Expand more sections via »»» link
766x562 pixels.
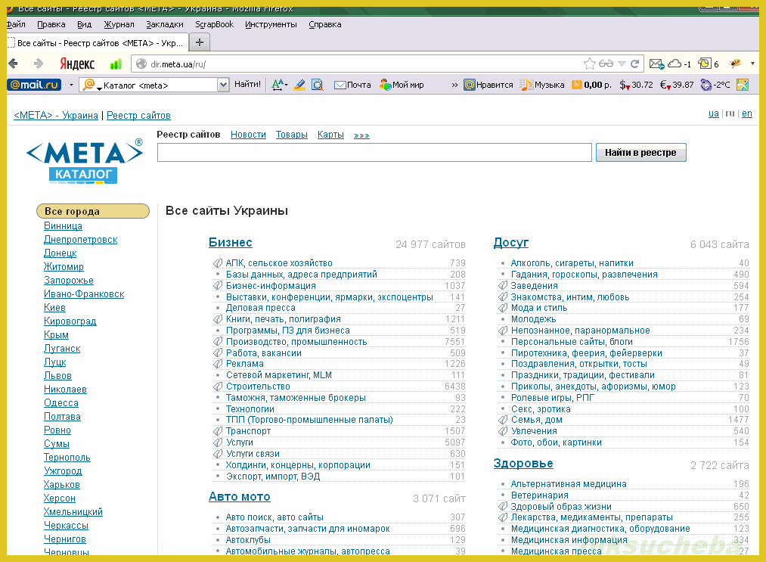[361, 135]
